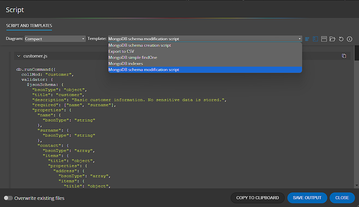Copy the customer.js script using the copy icon
This screenshot has height=207, width=359.
coord(344,55)
